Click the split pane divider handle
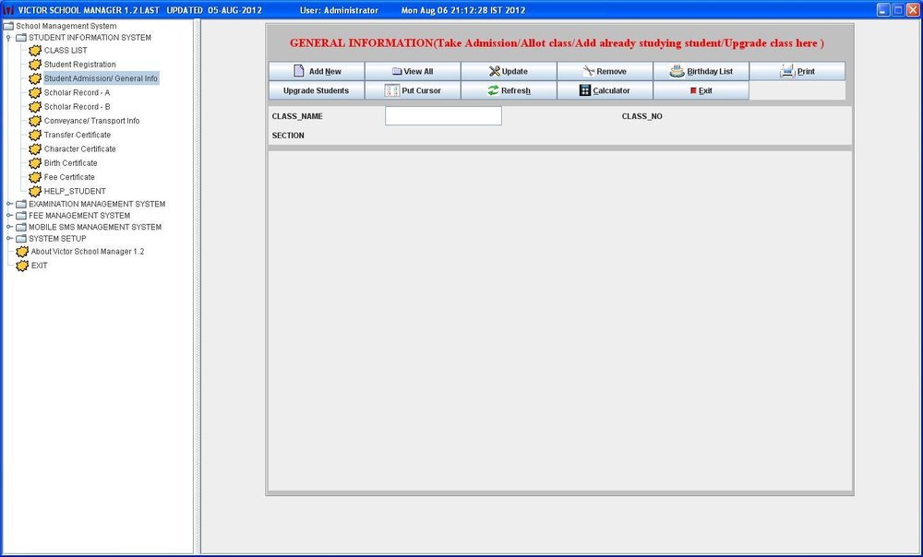 (x=198, y=287)
